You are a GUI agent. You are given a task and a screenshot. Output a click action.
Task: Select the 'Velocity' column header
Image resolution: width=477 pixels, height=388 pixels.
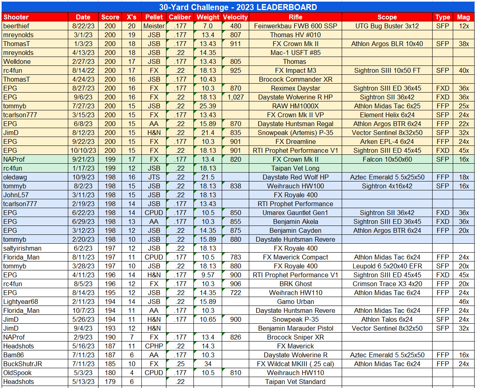point(235,17)
